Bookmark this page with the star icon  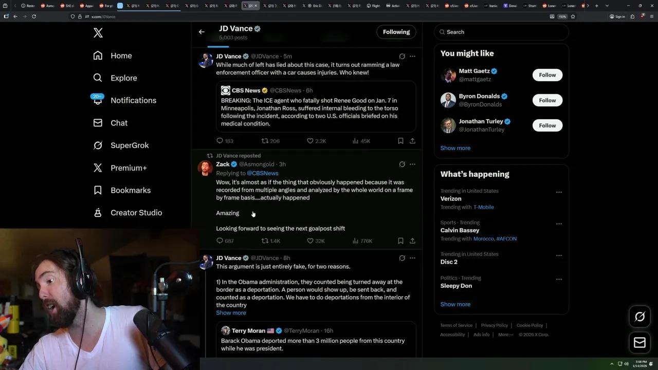click(x=573, y=16)
